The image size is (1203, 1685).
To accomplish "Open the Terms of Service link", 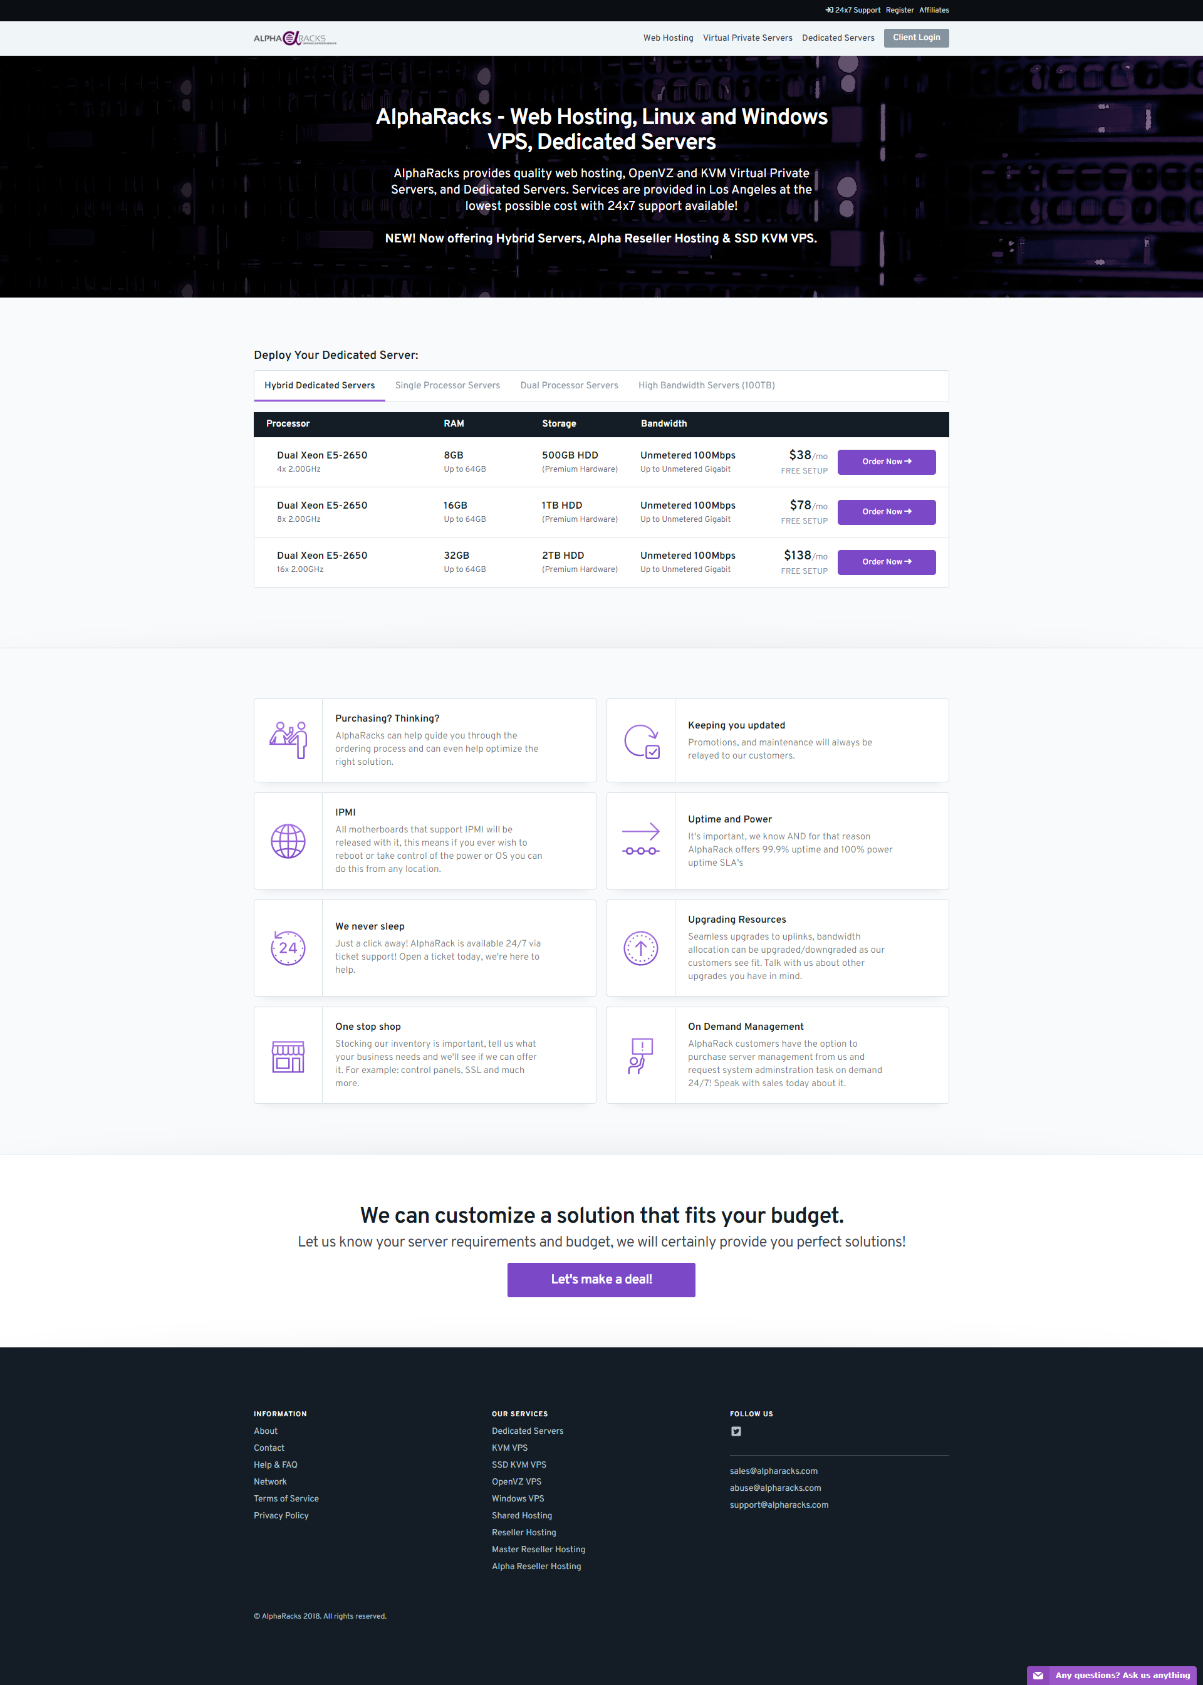I will 286,1498.
